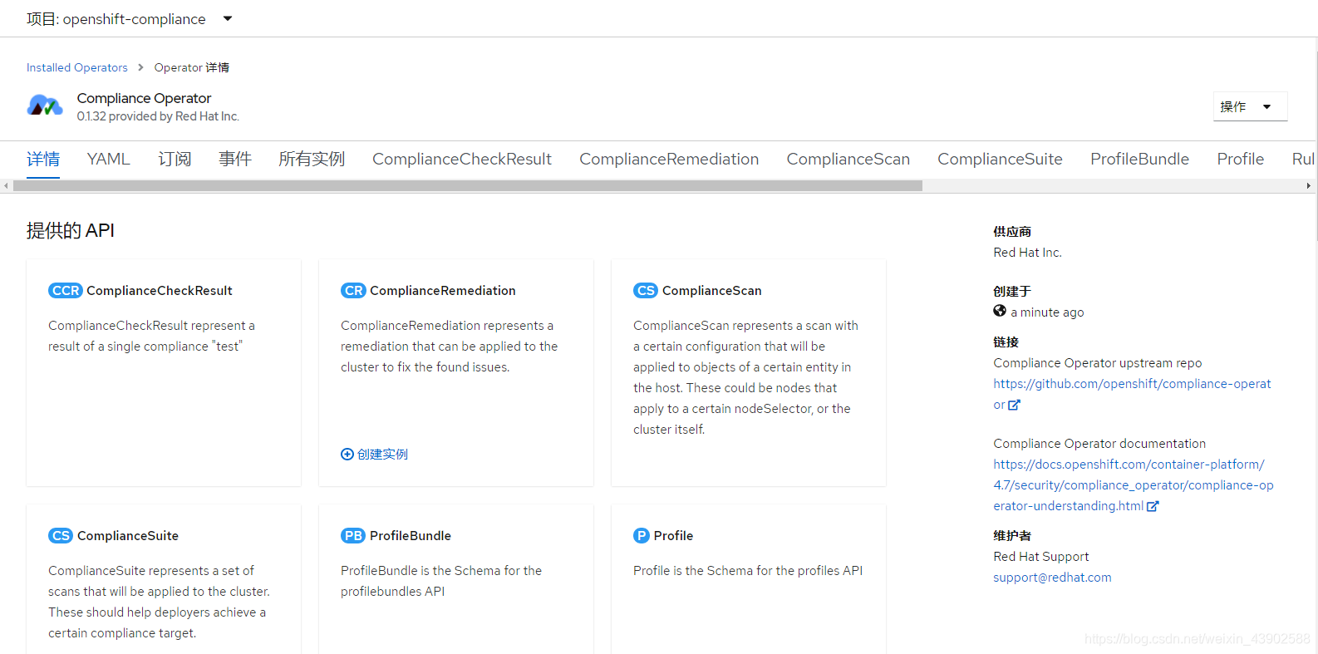Open the 订阅 tab
1318x654 pixels.
coord(175,159)
